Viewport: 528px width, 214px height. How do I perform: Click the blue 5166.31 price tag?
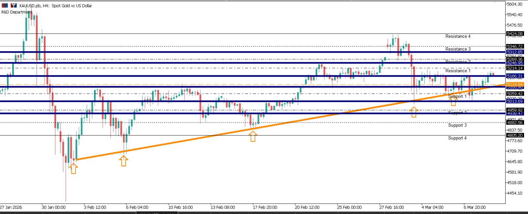[515, 76]
